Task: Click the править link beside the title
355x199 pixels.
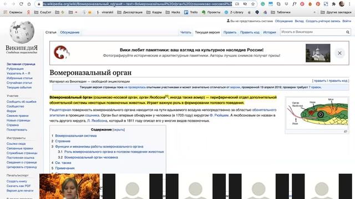Action: 320,81
